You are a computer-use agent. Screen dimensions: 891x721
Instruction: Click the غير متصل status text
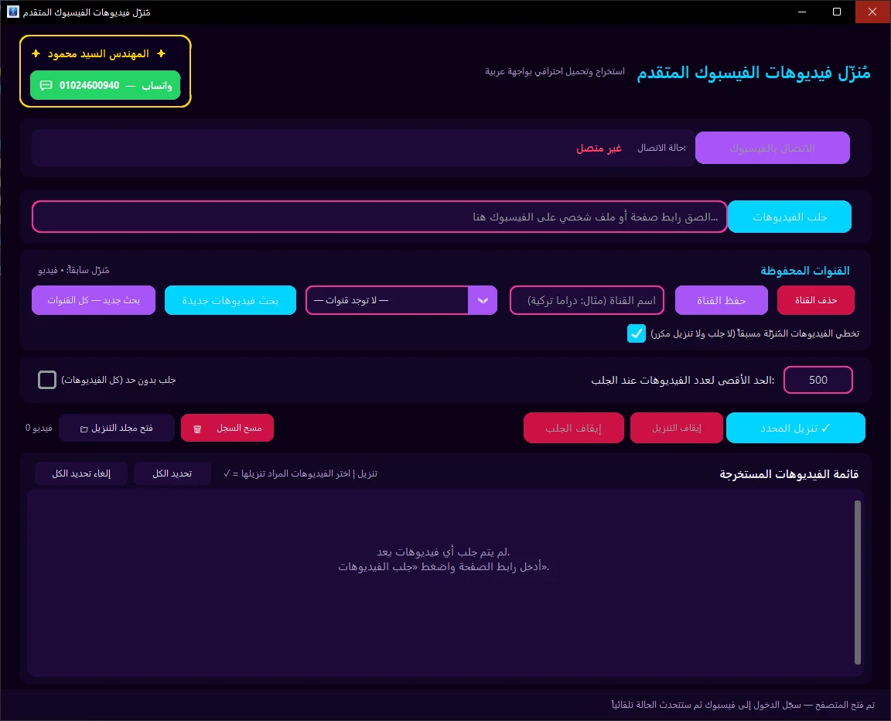[599, 148]
